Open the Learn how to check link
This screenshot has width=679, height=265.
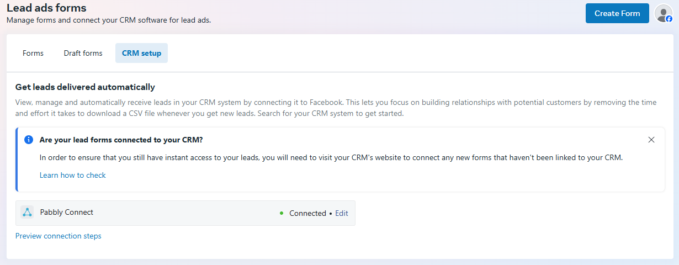pos(72,175)
